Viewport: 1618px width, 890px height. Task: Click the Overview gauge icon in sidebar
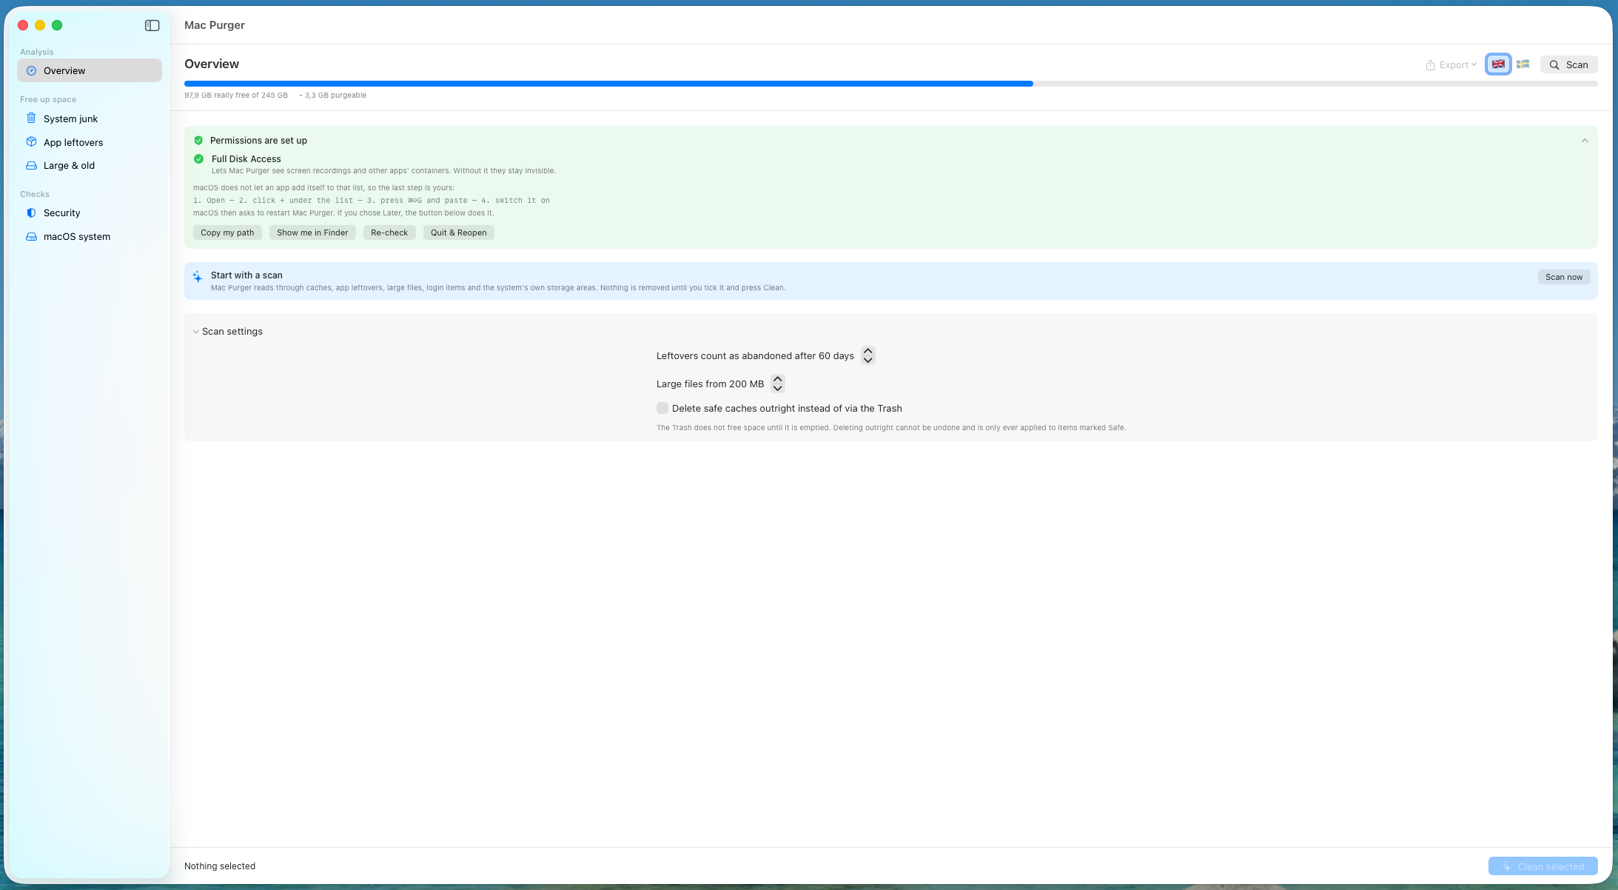pyautogui.click(x=31, y=70)
